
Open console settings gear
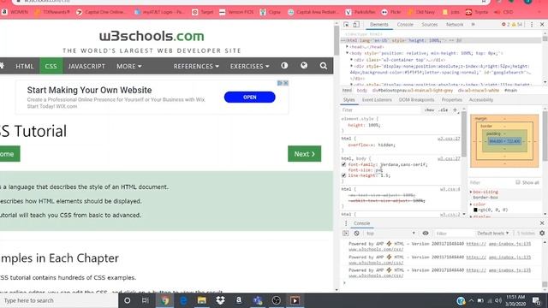pos(542,234)
